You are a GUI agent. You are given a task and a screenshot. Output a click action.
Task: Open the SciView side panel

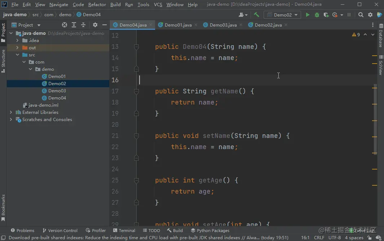pos(381,65)
